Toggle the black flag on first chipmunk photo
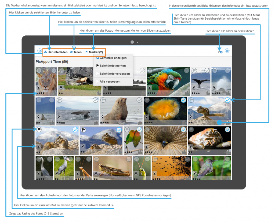This screenshot has width=275, height=222. coord(39,129)
